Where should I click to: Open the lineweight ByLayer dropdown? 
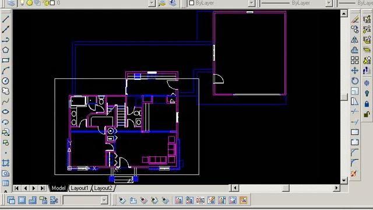(x=356, y=3)
